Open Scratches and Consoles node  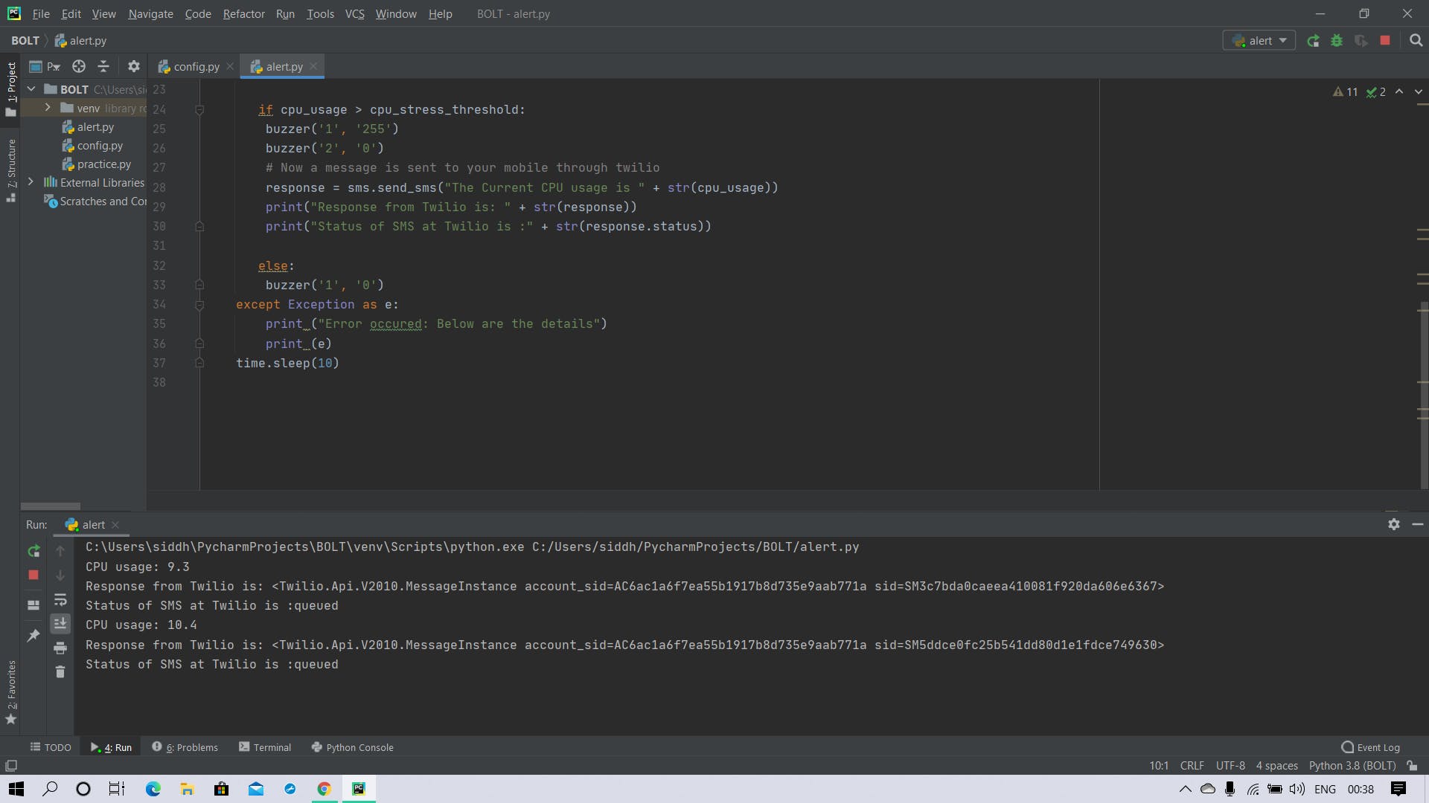[x=95, y=201]
